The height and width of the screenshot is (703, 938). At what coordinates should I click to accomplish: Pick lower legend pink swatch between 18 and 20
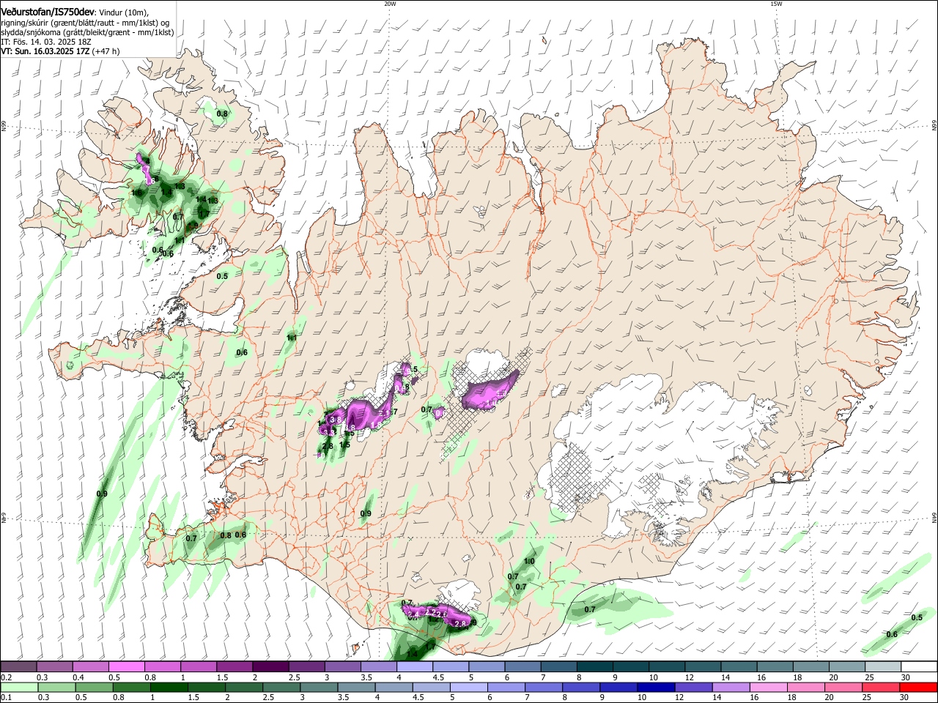tap(806, 687)
